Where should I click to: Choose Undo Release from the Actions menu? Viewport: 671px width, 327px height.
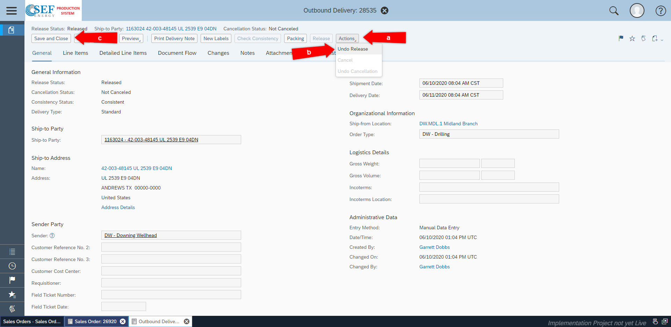pos(353,49)
